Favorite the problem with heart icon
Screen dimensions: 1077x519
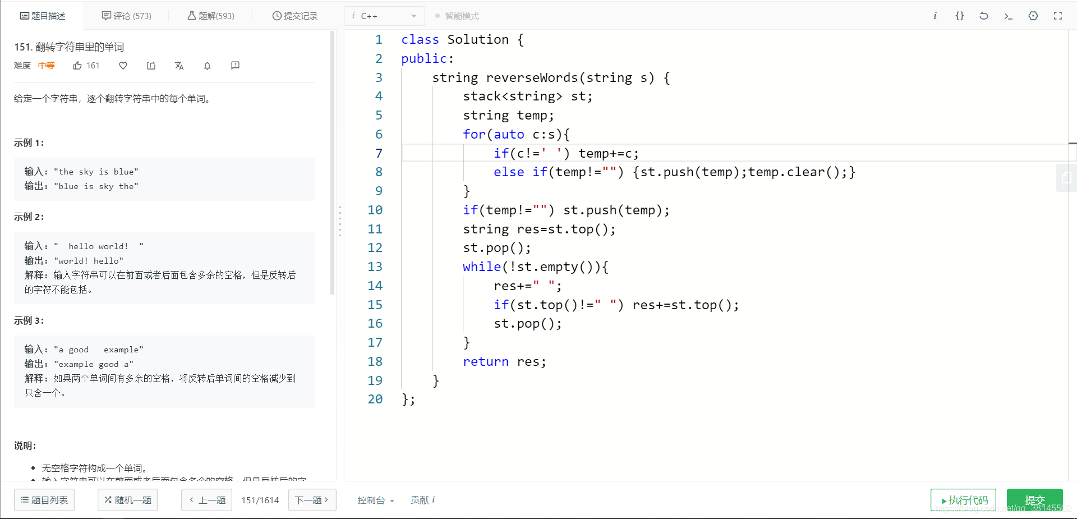tap(123, 66)
